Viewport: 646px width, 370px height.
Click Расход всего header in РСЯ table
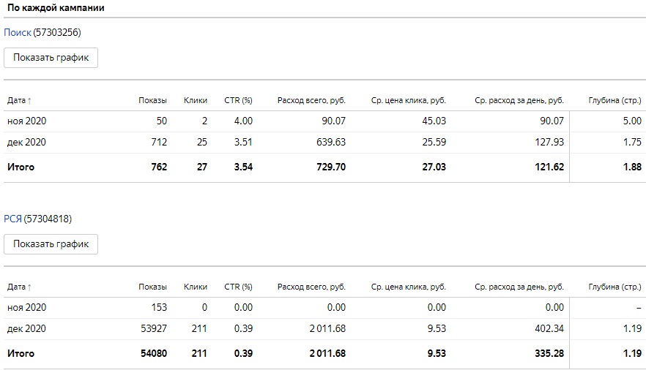(x=311, y=287)
